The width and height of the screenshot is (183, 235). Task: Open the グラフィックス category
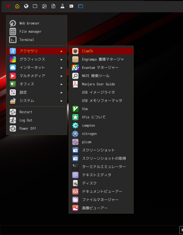pyautogui.click(x=37, y=59)
